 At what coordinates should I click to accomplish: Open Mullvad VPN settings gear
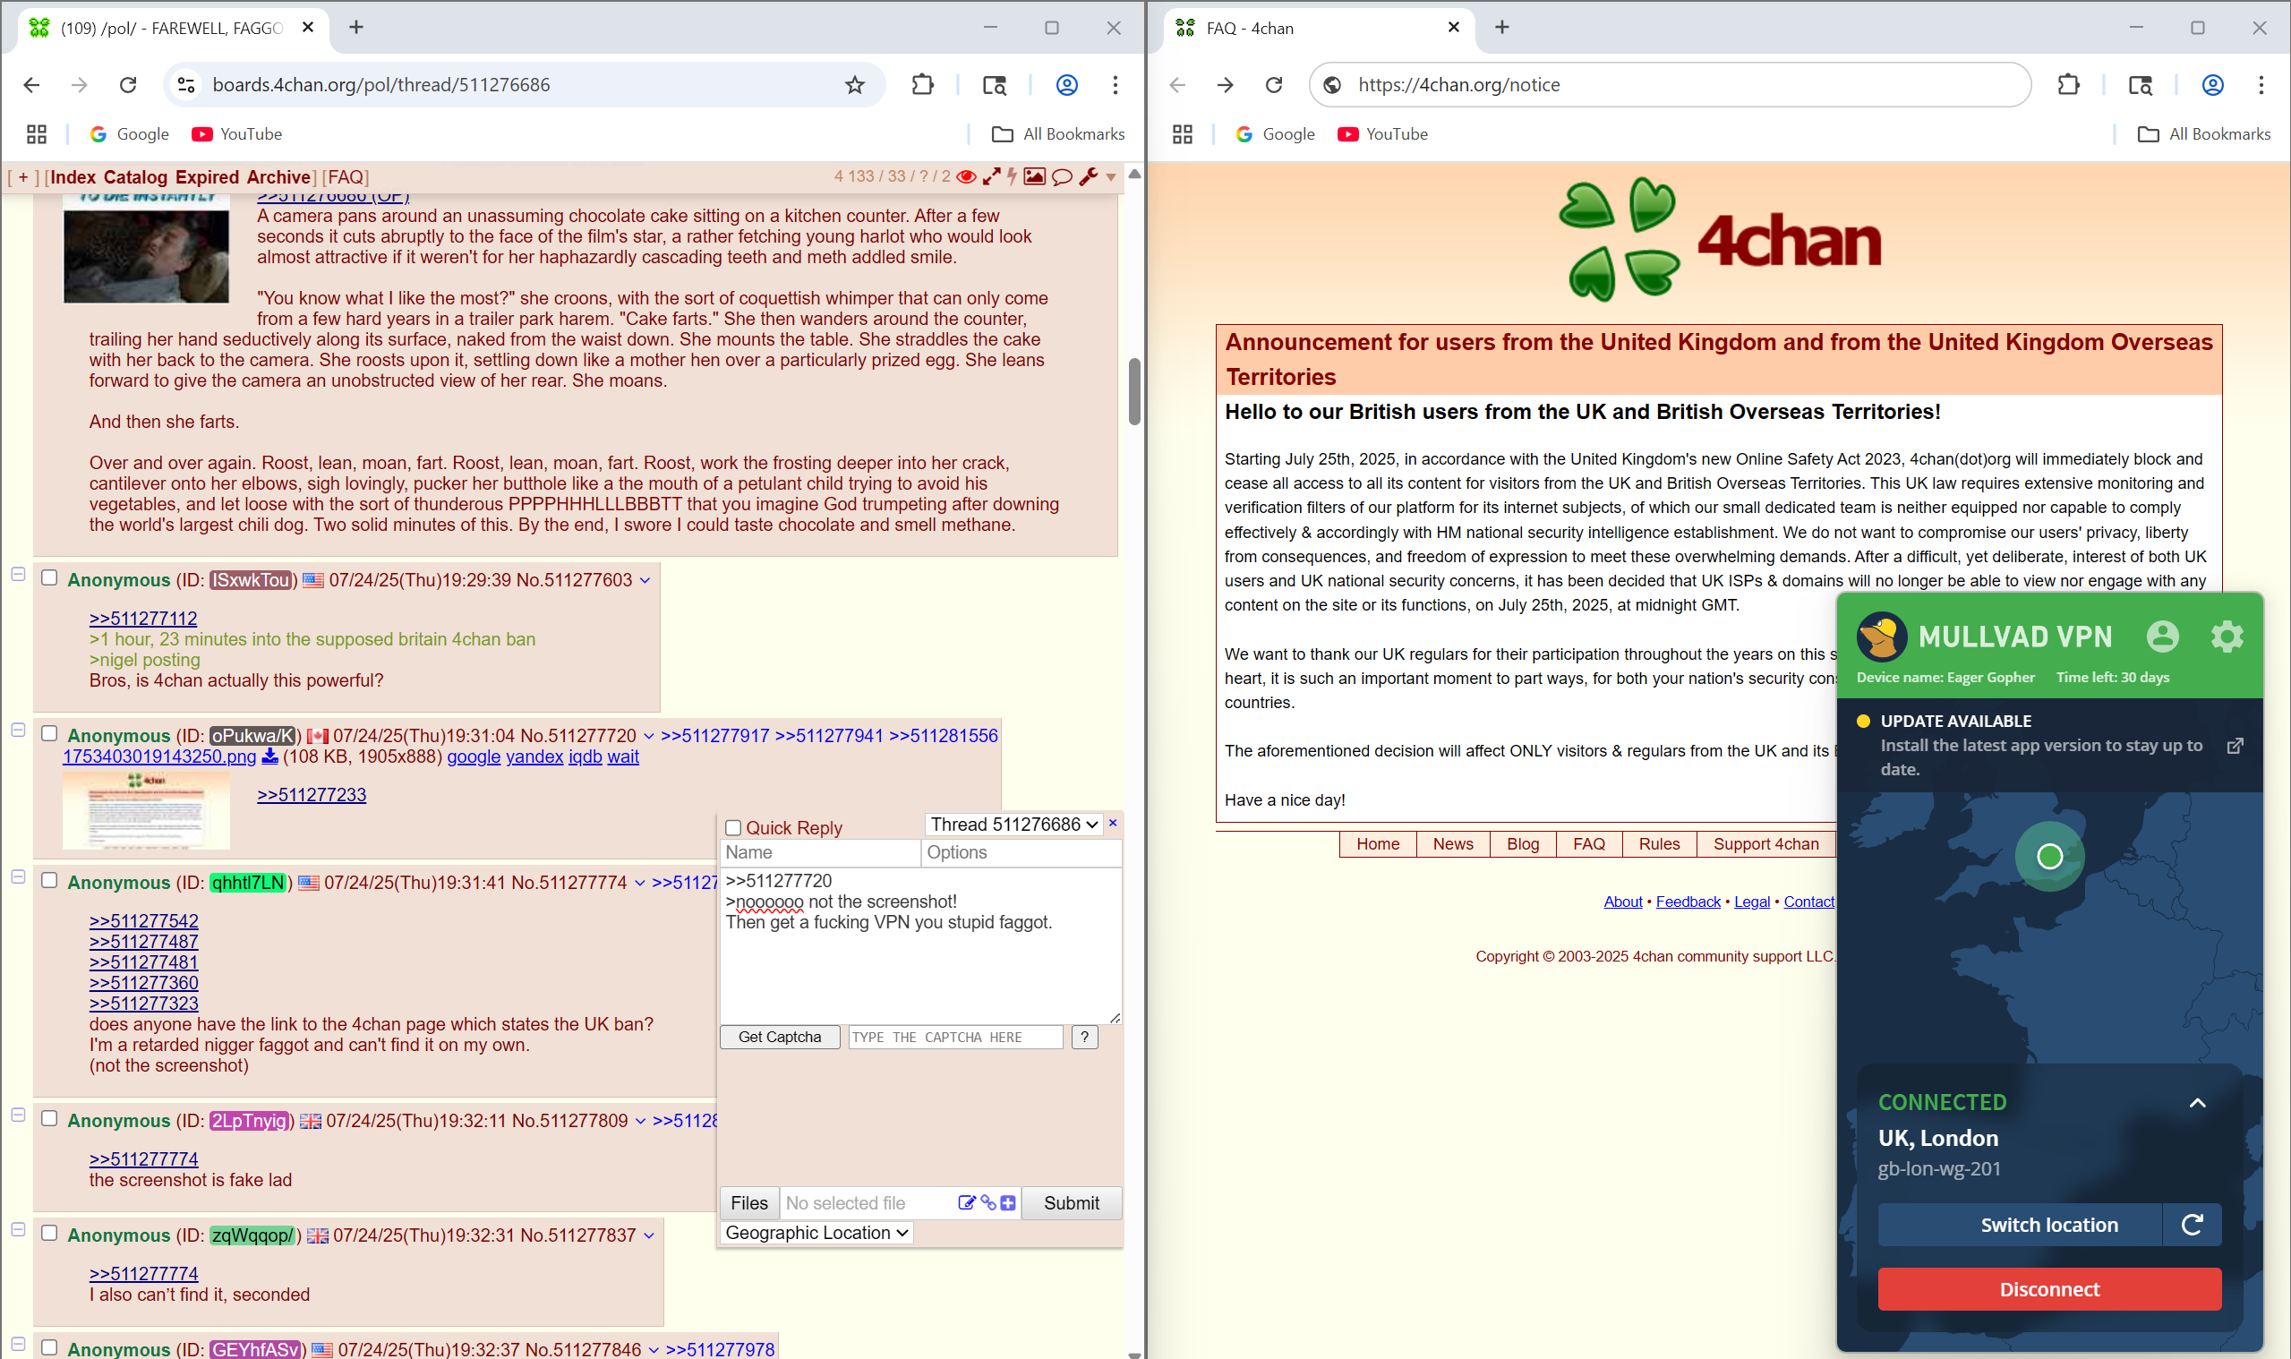[2227, 637]
